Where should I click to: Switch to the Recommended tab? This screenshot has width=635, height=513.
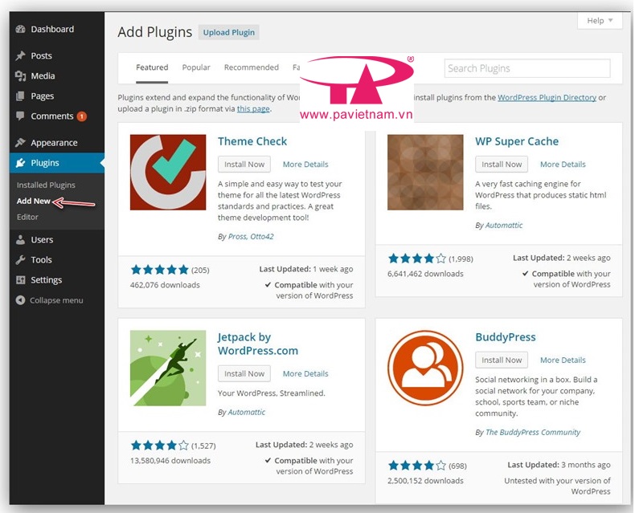pyautogui.click(x=252, y=67)
